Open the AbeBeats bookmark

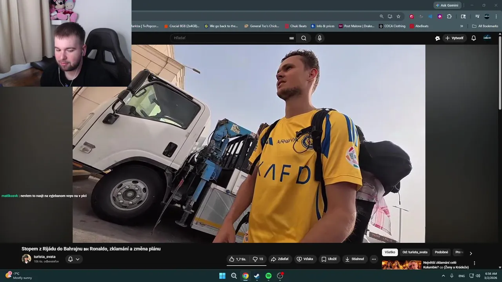click(x=419, y=26)
